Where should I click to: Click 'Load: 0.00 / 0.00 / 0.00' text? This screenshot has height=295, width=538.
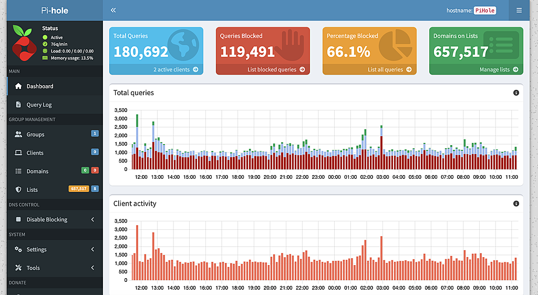click(72, 51)
